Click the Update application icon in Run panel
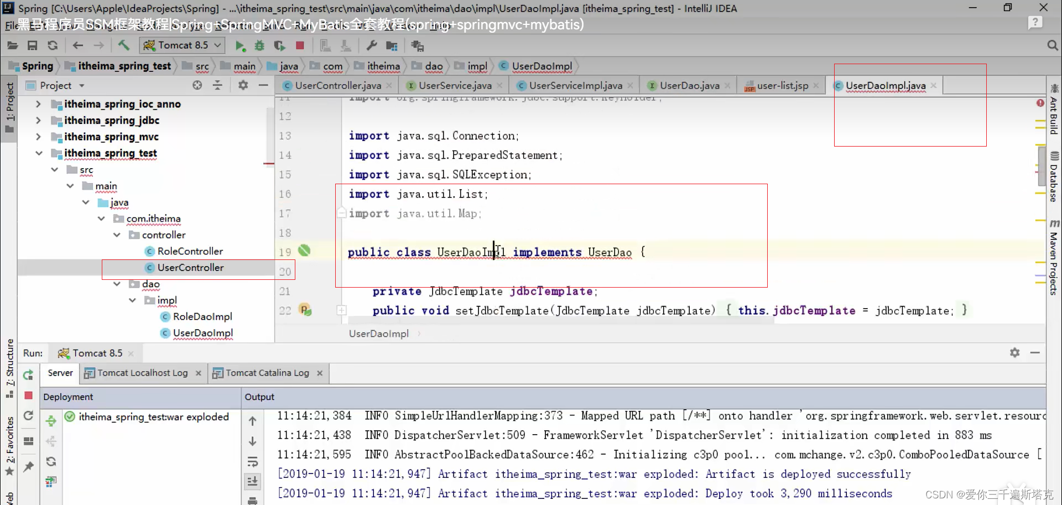The width and height of the screenshot is (1062, 505). tap(28, 416)
